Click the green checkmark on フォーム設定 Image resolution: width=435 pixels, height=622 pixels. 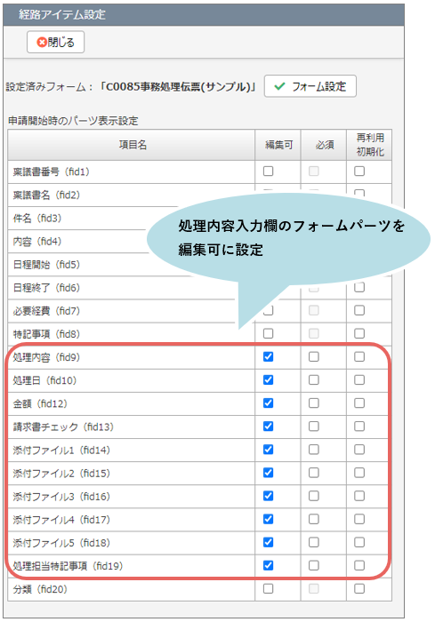click(x=279, y=86)
